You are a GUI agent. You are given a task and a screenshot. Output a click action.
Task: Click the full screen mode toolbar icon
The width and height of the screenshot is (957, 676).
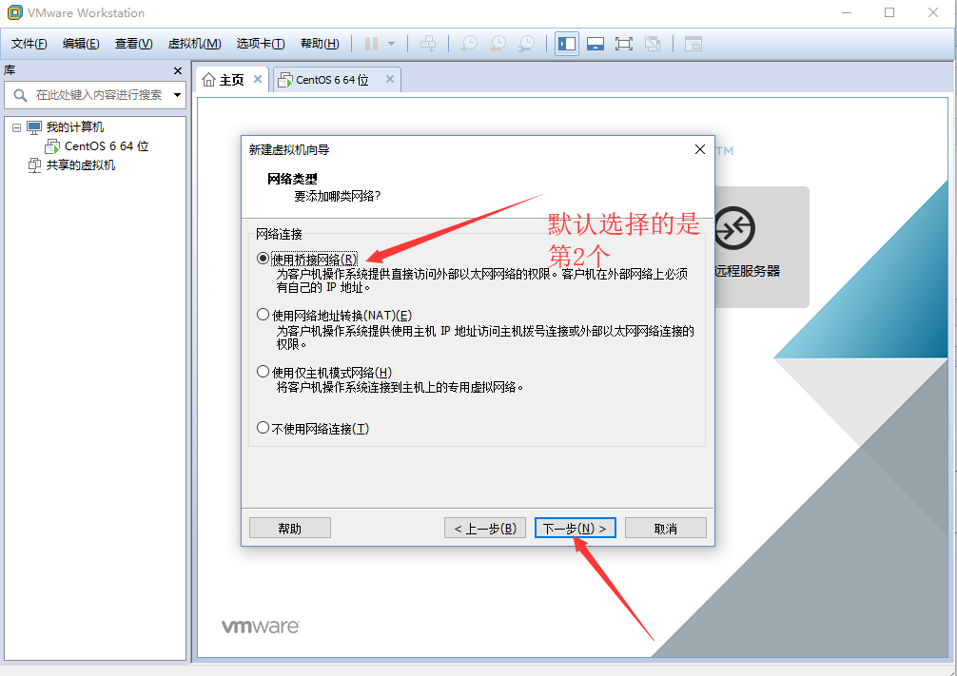[x=624, y=44]
